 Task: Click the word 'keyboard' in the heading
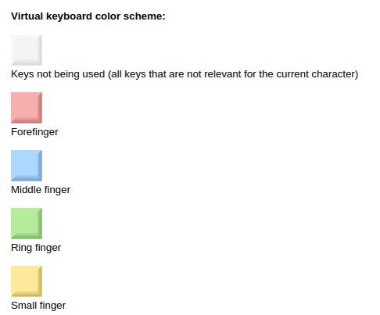click(70, 16)
